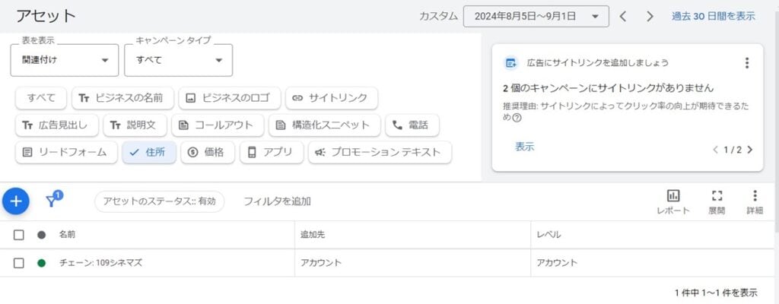Click 表示 in the recommendation card
779x304 pixels.
click(525, 147)
